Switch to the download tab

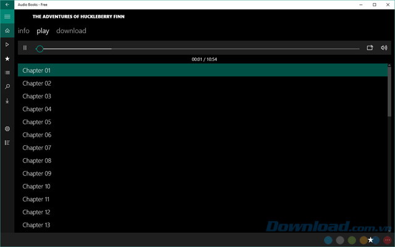click(x=71, y=31)
